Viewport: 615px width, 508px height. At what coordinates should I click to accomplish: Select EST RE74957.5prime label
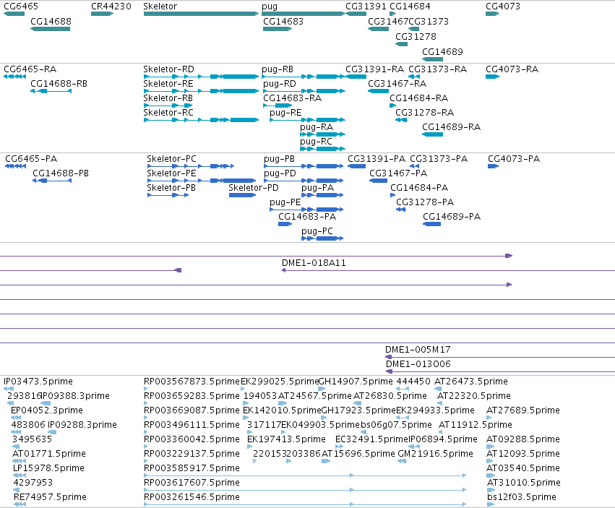(50, 497)
